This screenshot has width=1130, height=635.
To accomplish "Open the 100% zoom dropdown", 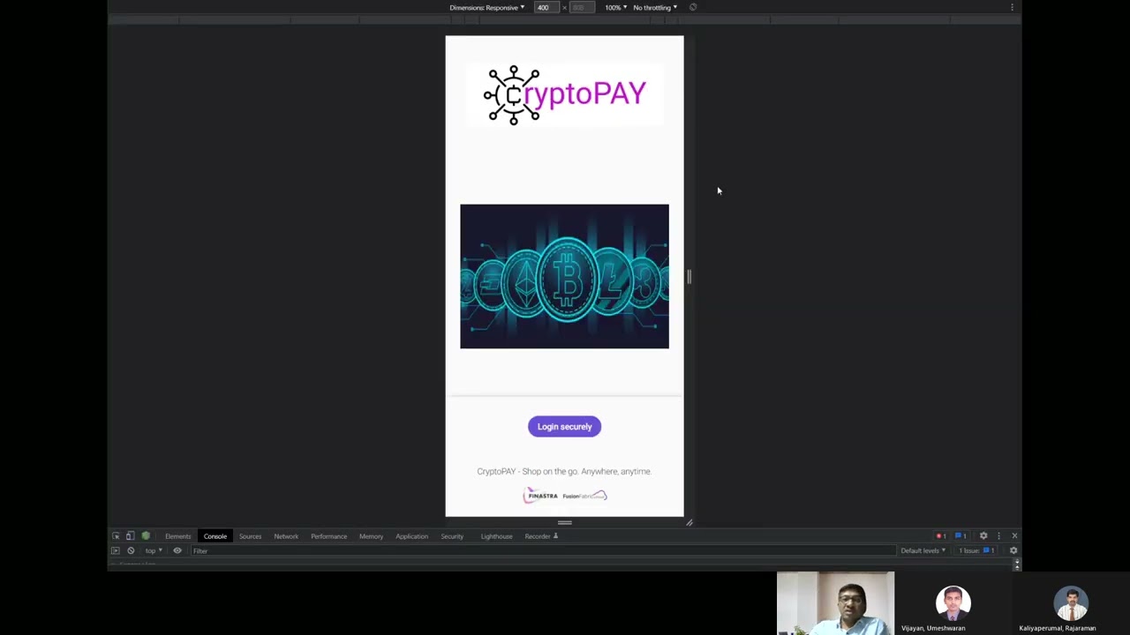I will tap(615, 8).
